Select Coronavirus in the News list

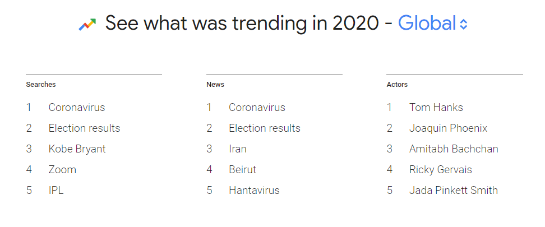[257, 108]
